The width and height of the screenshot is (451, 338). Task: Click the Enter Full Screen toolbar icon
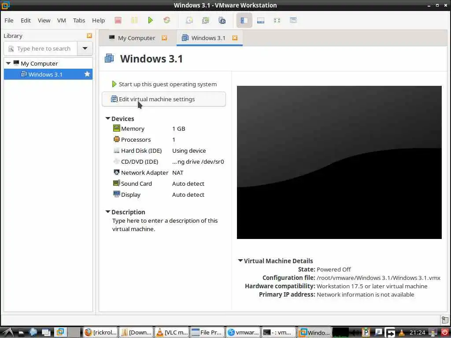tap(277, 20)
